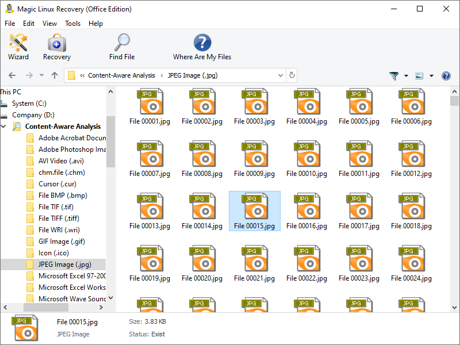Navigate back with the left arrow
The image size is (460, 345).
pyautogui.click(x=12, y=75)
